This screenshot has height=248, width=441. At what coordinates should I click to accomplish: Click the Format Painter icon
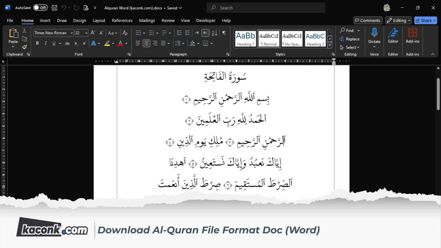[x=25, y=46]
